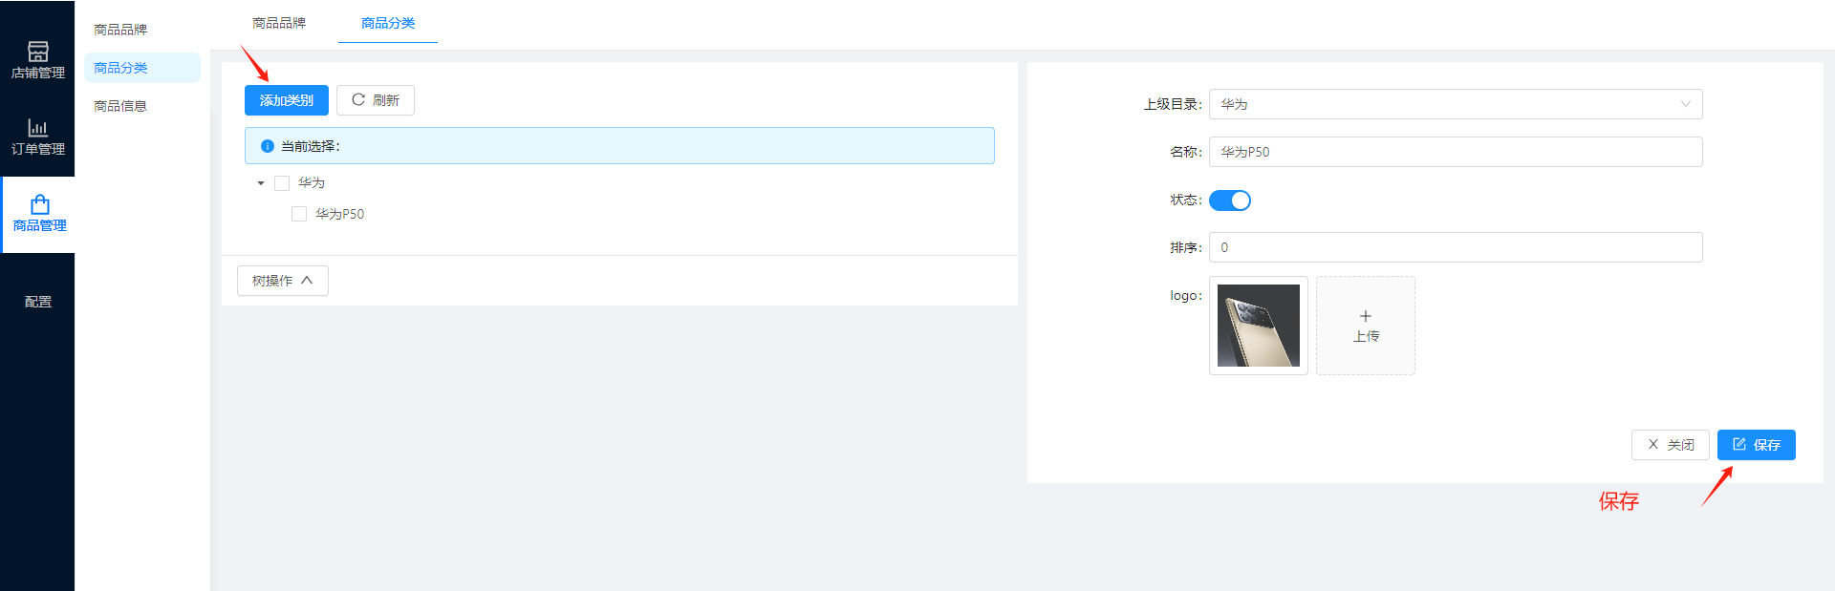Click the 添加类别 button
This screenshot has height=591, width=1835.
tap(287, 100)
